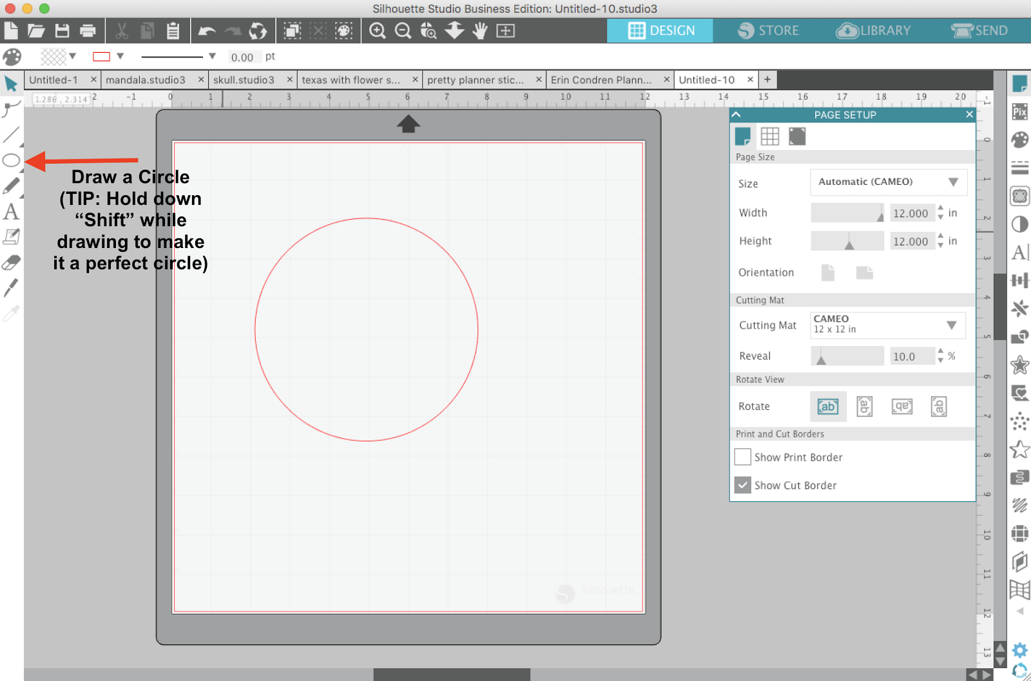This screenshot has width=1031, height=681.
Task: Select the Line drawing tool
Action: click(10, 135)
